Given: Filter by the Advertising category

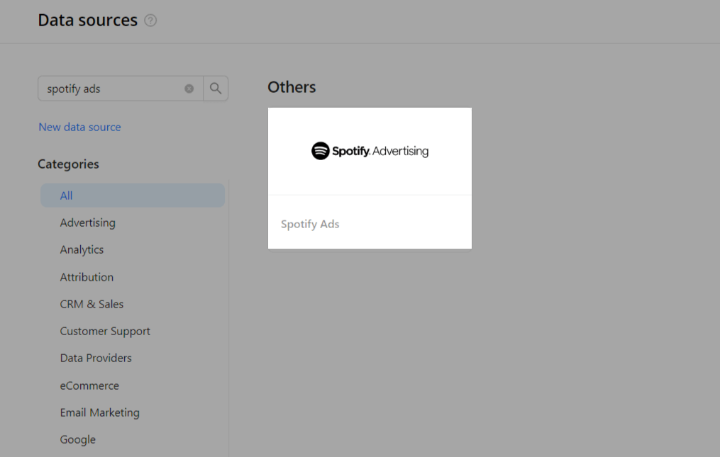Looking at the screenshot, I should (88, 222).
